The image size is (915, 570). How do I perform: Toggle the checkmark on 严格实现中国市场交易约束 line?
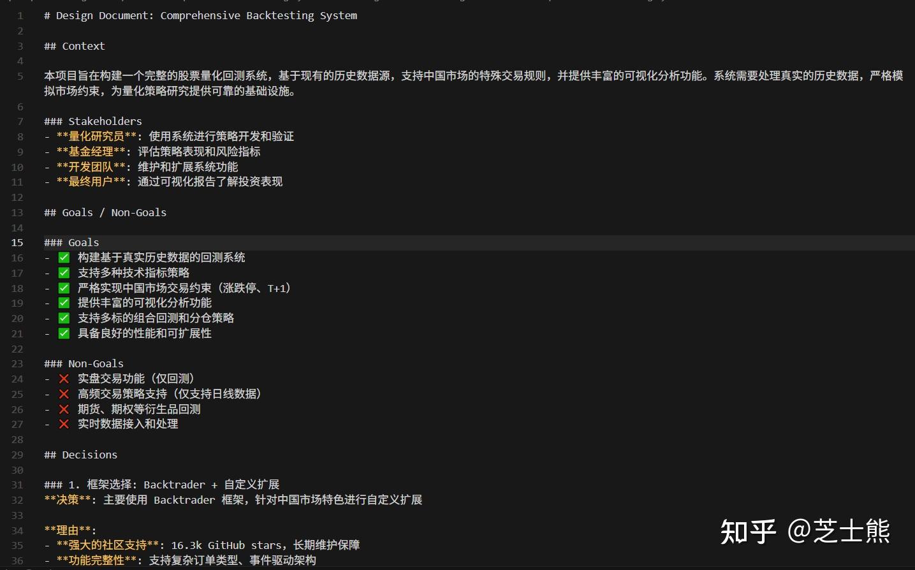coord(64,288)
